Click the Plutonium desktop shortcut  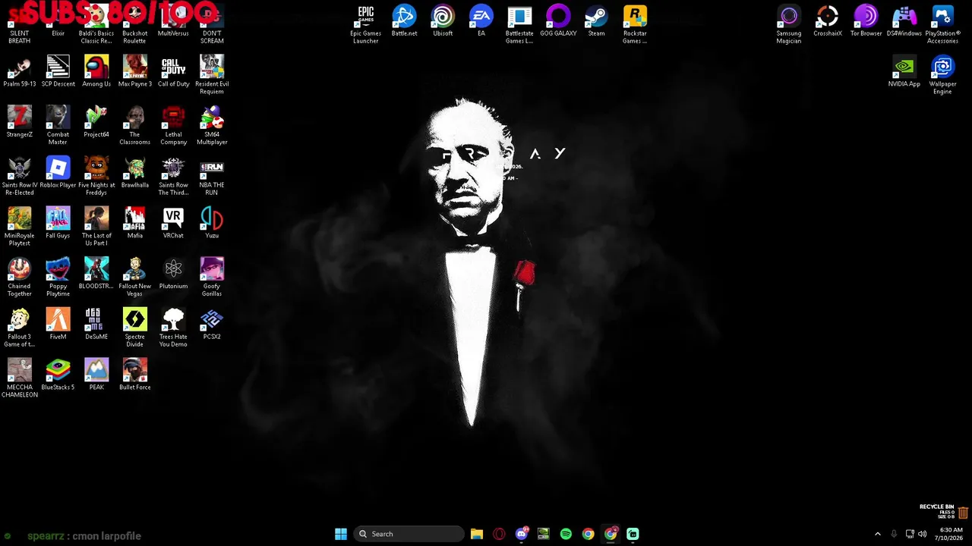click(173, 274)
